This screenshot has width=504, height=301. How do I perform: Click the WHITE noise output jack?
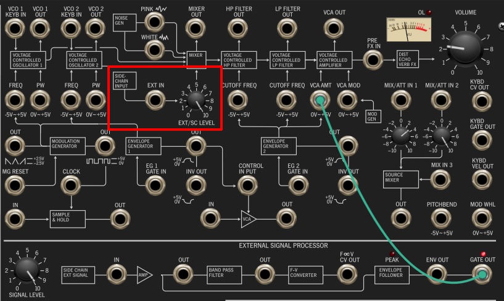coord(154,50)
